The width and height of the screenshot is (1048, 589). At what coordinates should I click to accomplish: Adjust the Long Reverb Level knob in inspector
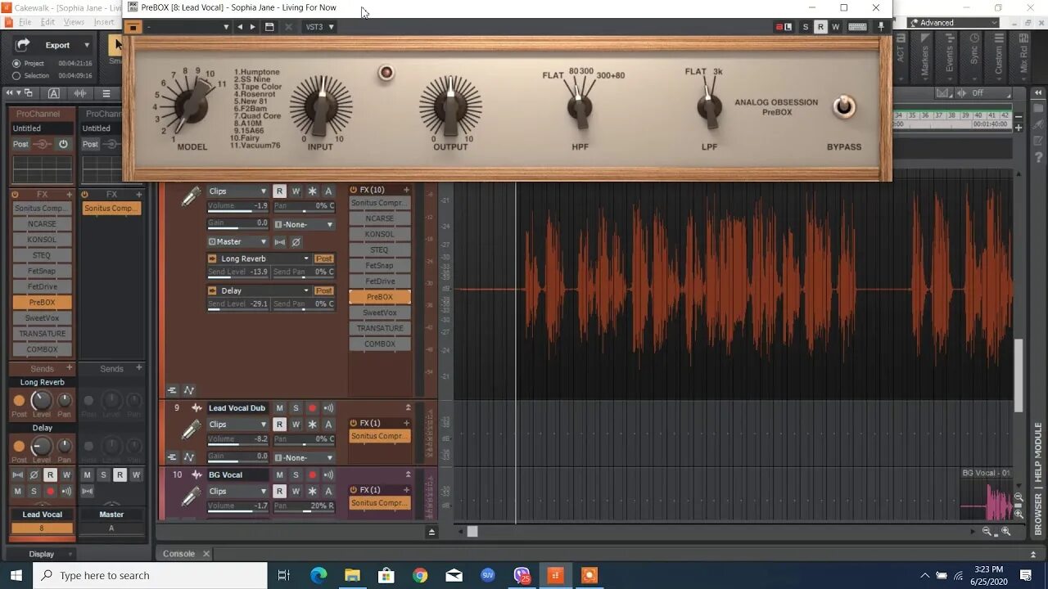[42, 400]
